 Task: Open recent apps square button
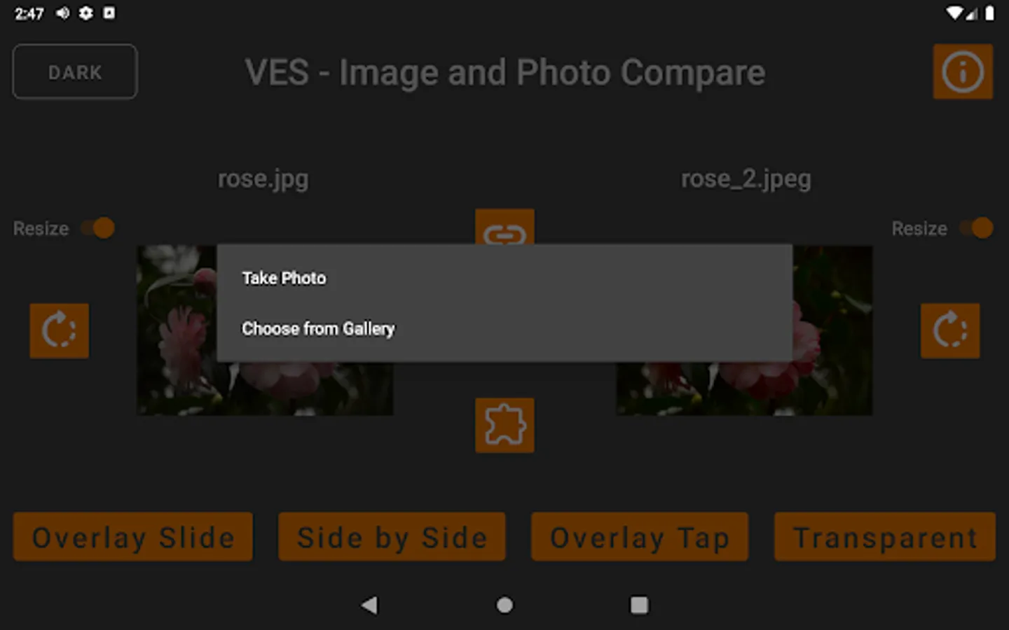639,605
